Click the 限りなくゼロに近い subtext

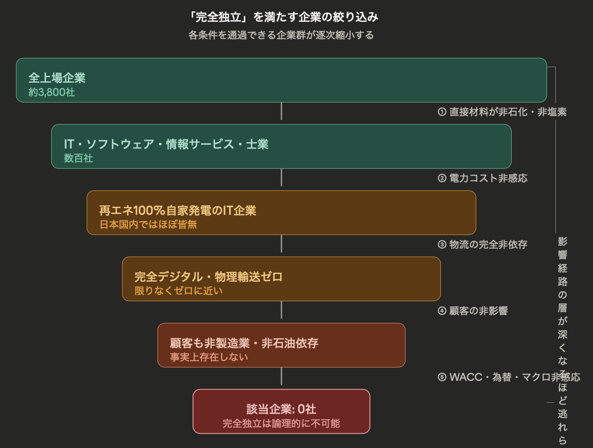pos(178,291)
